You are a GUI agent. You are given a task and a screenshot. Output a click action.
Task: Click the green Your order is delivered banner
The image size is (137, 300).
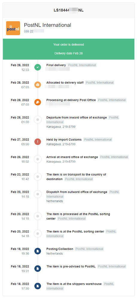[x=68, y=49]
